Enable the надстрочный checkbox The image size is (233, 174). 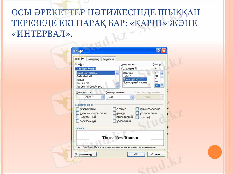click(x=78, y=117)
